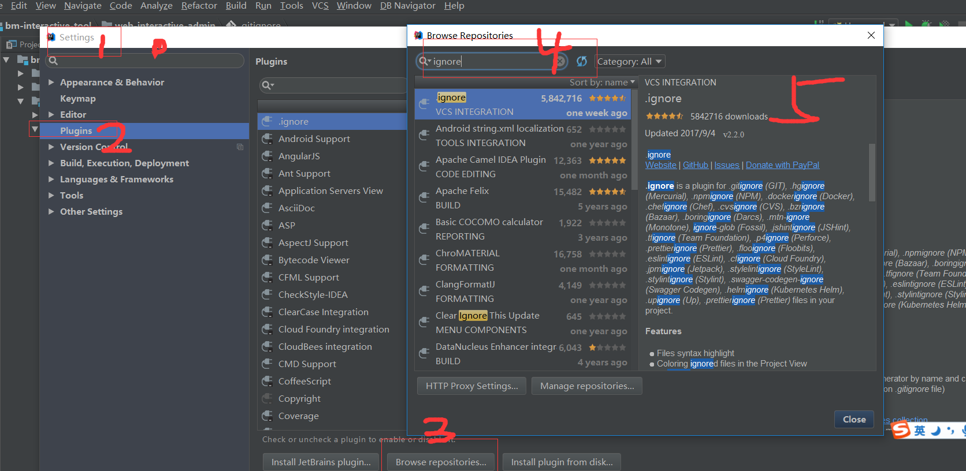Clear the ignore search text
966x471 pixels.
click(x=560, y=61)
